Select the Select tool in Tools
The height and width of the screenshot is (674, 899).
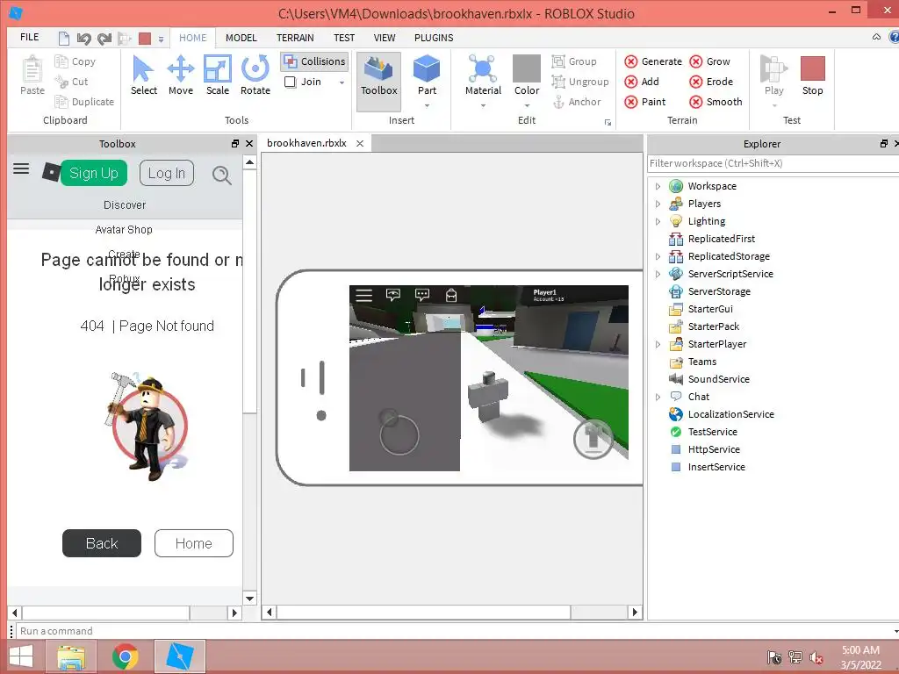(143, 75)
